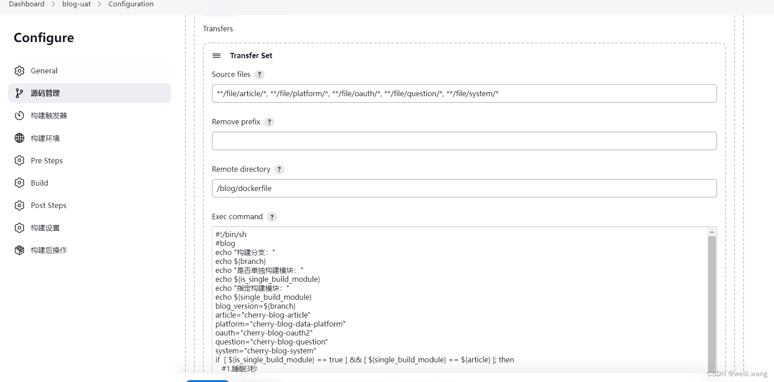
Task: Click the Build gear icon
Action: click(19, 183)
